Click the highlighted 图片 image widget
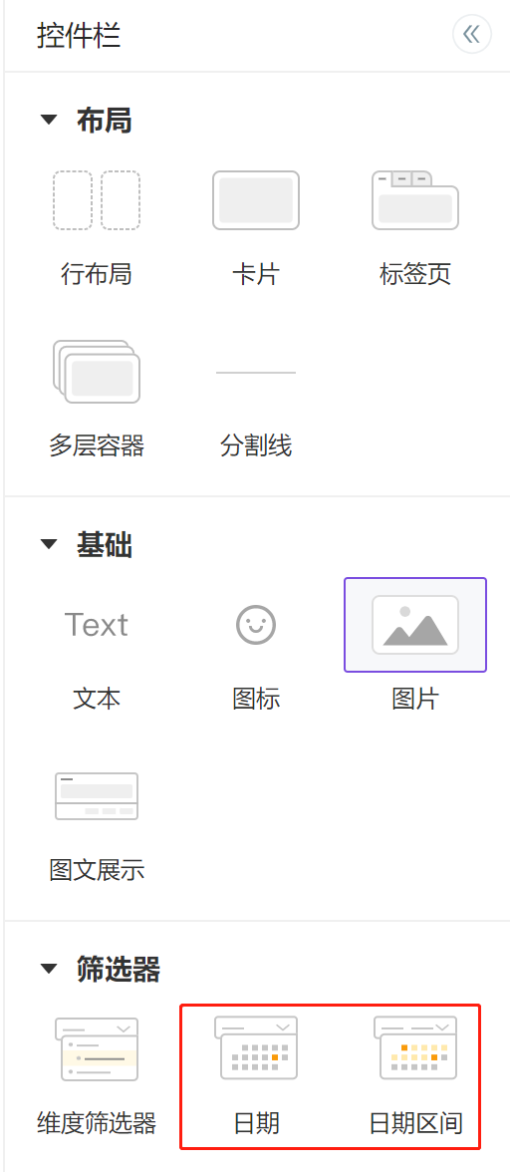The image size is (510, 1172). coord(415,624)
